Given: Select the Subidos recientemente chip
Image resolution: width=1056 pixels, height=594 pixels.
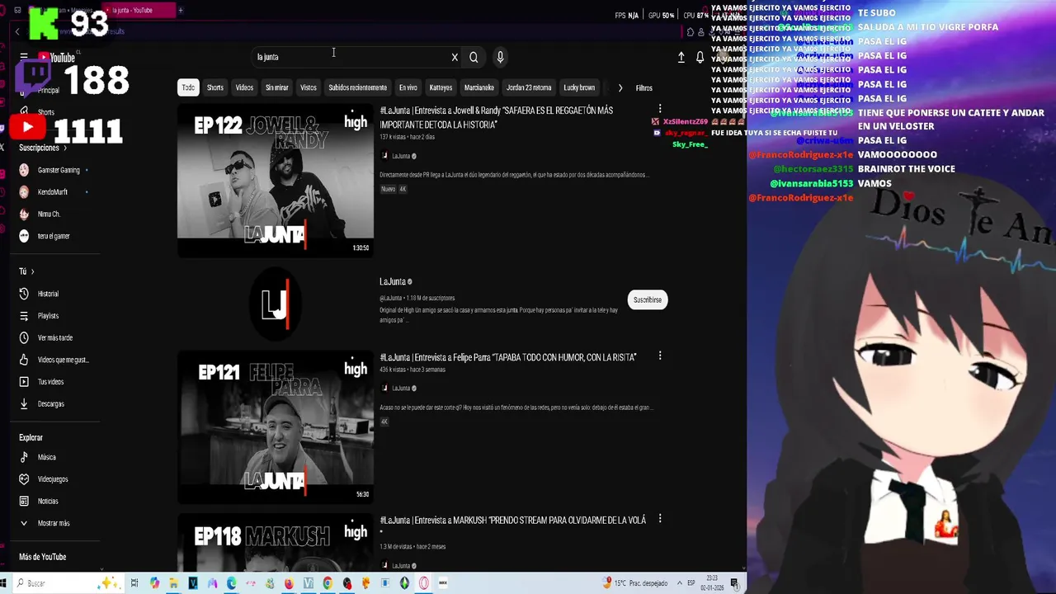Looking at the screenshot, I should (x=357, y=87).
